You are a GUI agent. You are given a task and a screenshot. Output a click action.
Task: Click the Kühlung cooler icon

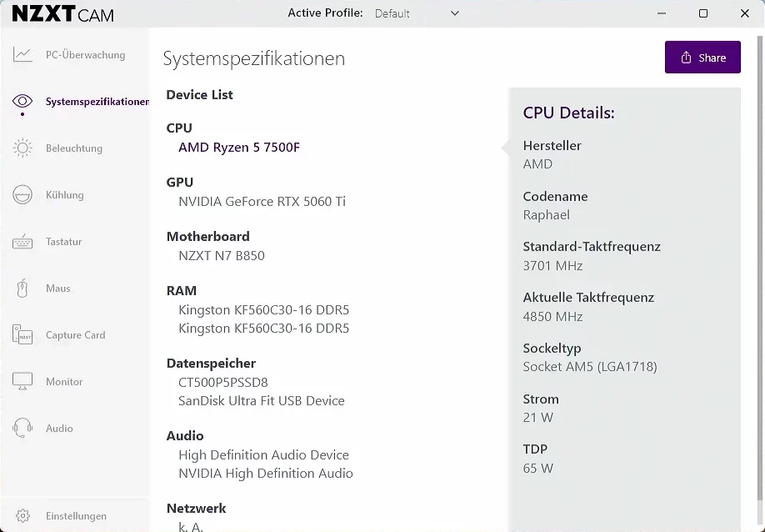click(x=22, y=195)
